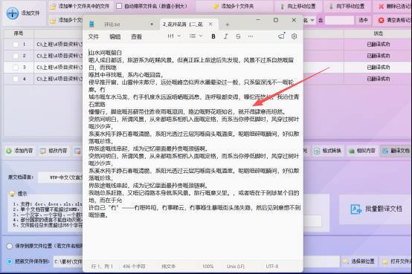Screen dimensions: 412x274
Task: Click the green plus 添加内容 button
Action: (x=20, y=151)
